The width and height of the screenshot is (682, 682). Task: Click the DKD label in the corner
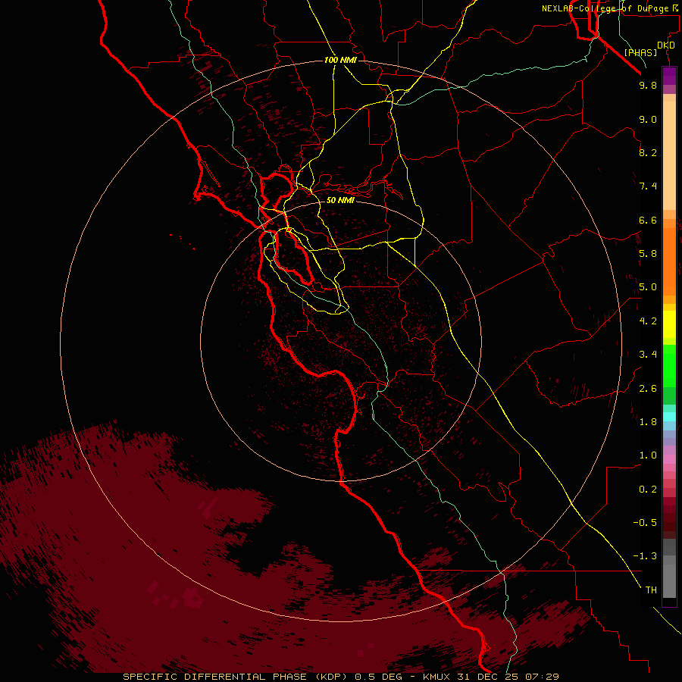[x=666, y=45]
